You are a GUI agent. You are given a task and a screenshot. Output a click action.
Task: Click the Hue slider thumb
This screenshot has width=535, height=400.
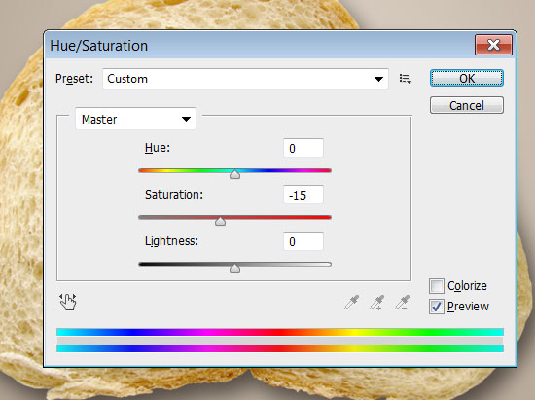click(x=234, y=174)
